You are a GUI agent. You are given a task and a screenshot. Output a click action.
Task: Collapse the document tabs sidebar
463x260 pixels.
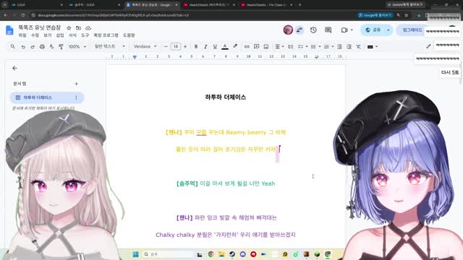14,68
